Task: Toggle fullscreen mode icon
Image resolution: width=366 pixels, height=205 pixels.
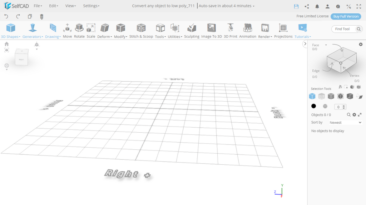Action: coord(359,6)
